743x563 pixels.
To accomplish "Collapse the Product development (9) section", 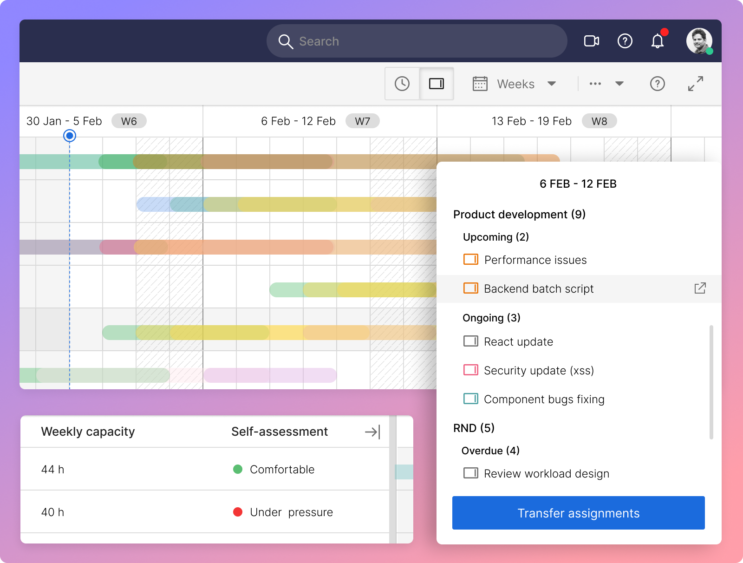I will (x=519, y=215).
